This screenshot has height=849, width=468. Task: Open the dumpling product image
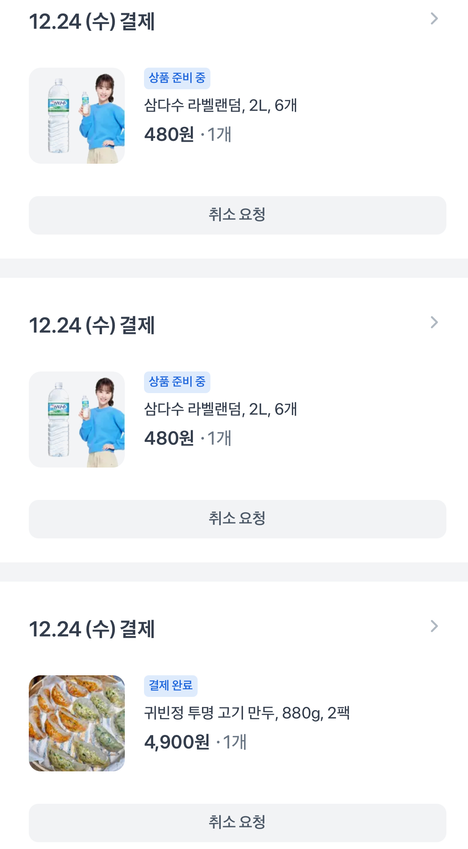[77, 723]
